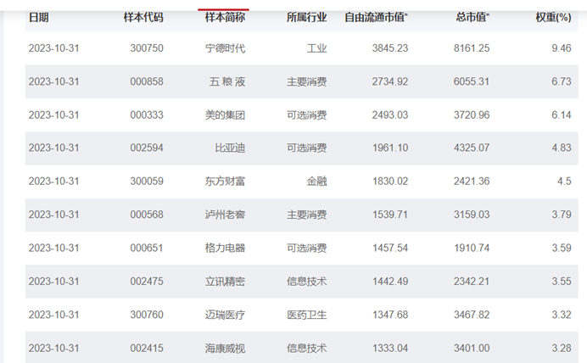
Task: Click free-float value 3845.23
Action: point(390,48)
